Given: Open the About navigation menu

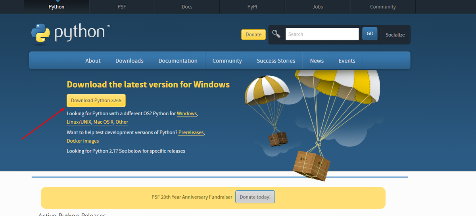Looking at the screenshot, I should pos(93,61).
